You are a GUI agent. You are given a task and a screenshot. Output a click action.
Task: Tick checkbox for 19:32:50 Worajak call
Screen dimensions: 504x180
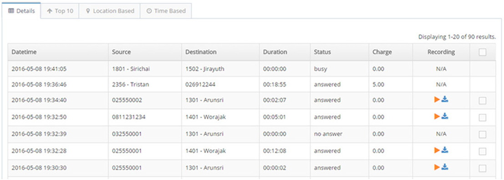pos(483,118)
